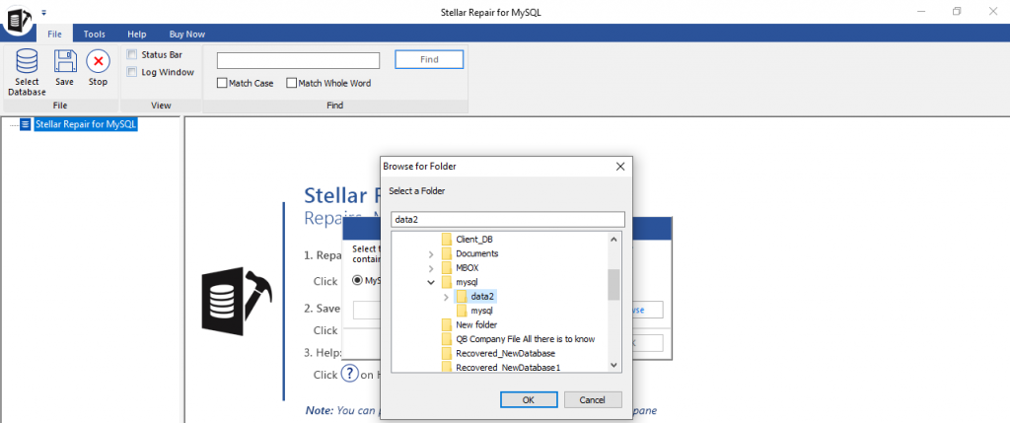Click the Recovered_NewDatabase folder icon
1010x423 pixels.
click(447, 353)
